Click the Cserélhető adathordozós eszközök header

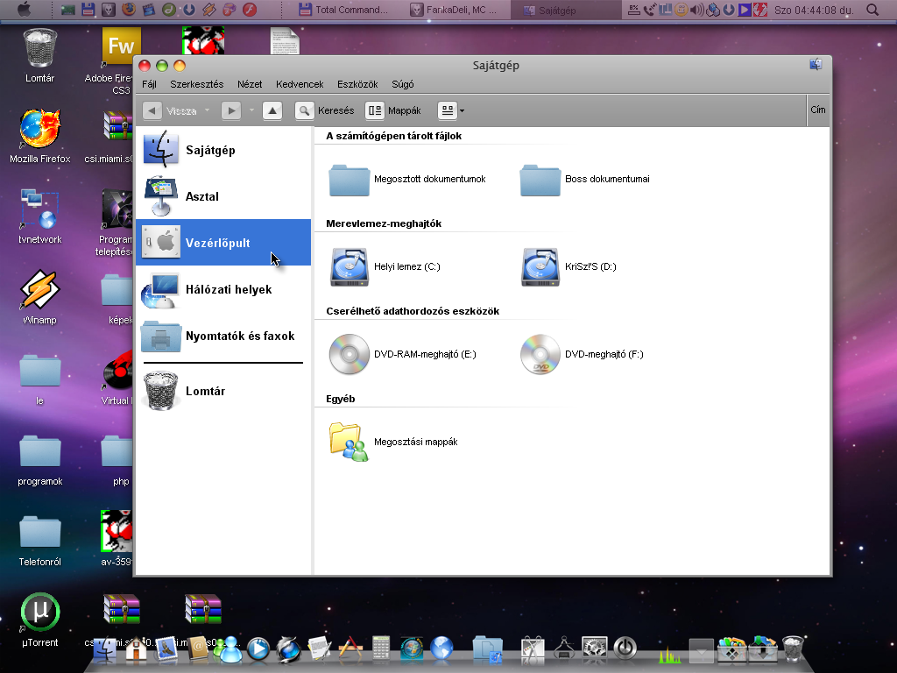(x=413, y=311)
